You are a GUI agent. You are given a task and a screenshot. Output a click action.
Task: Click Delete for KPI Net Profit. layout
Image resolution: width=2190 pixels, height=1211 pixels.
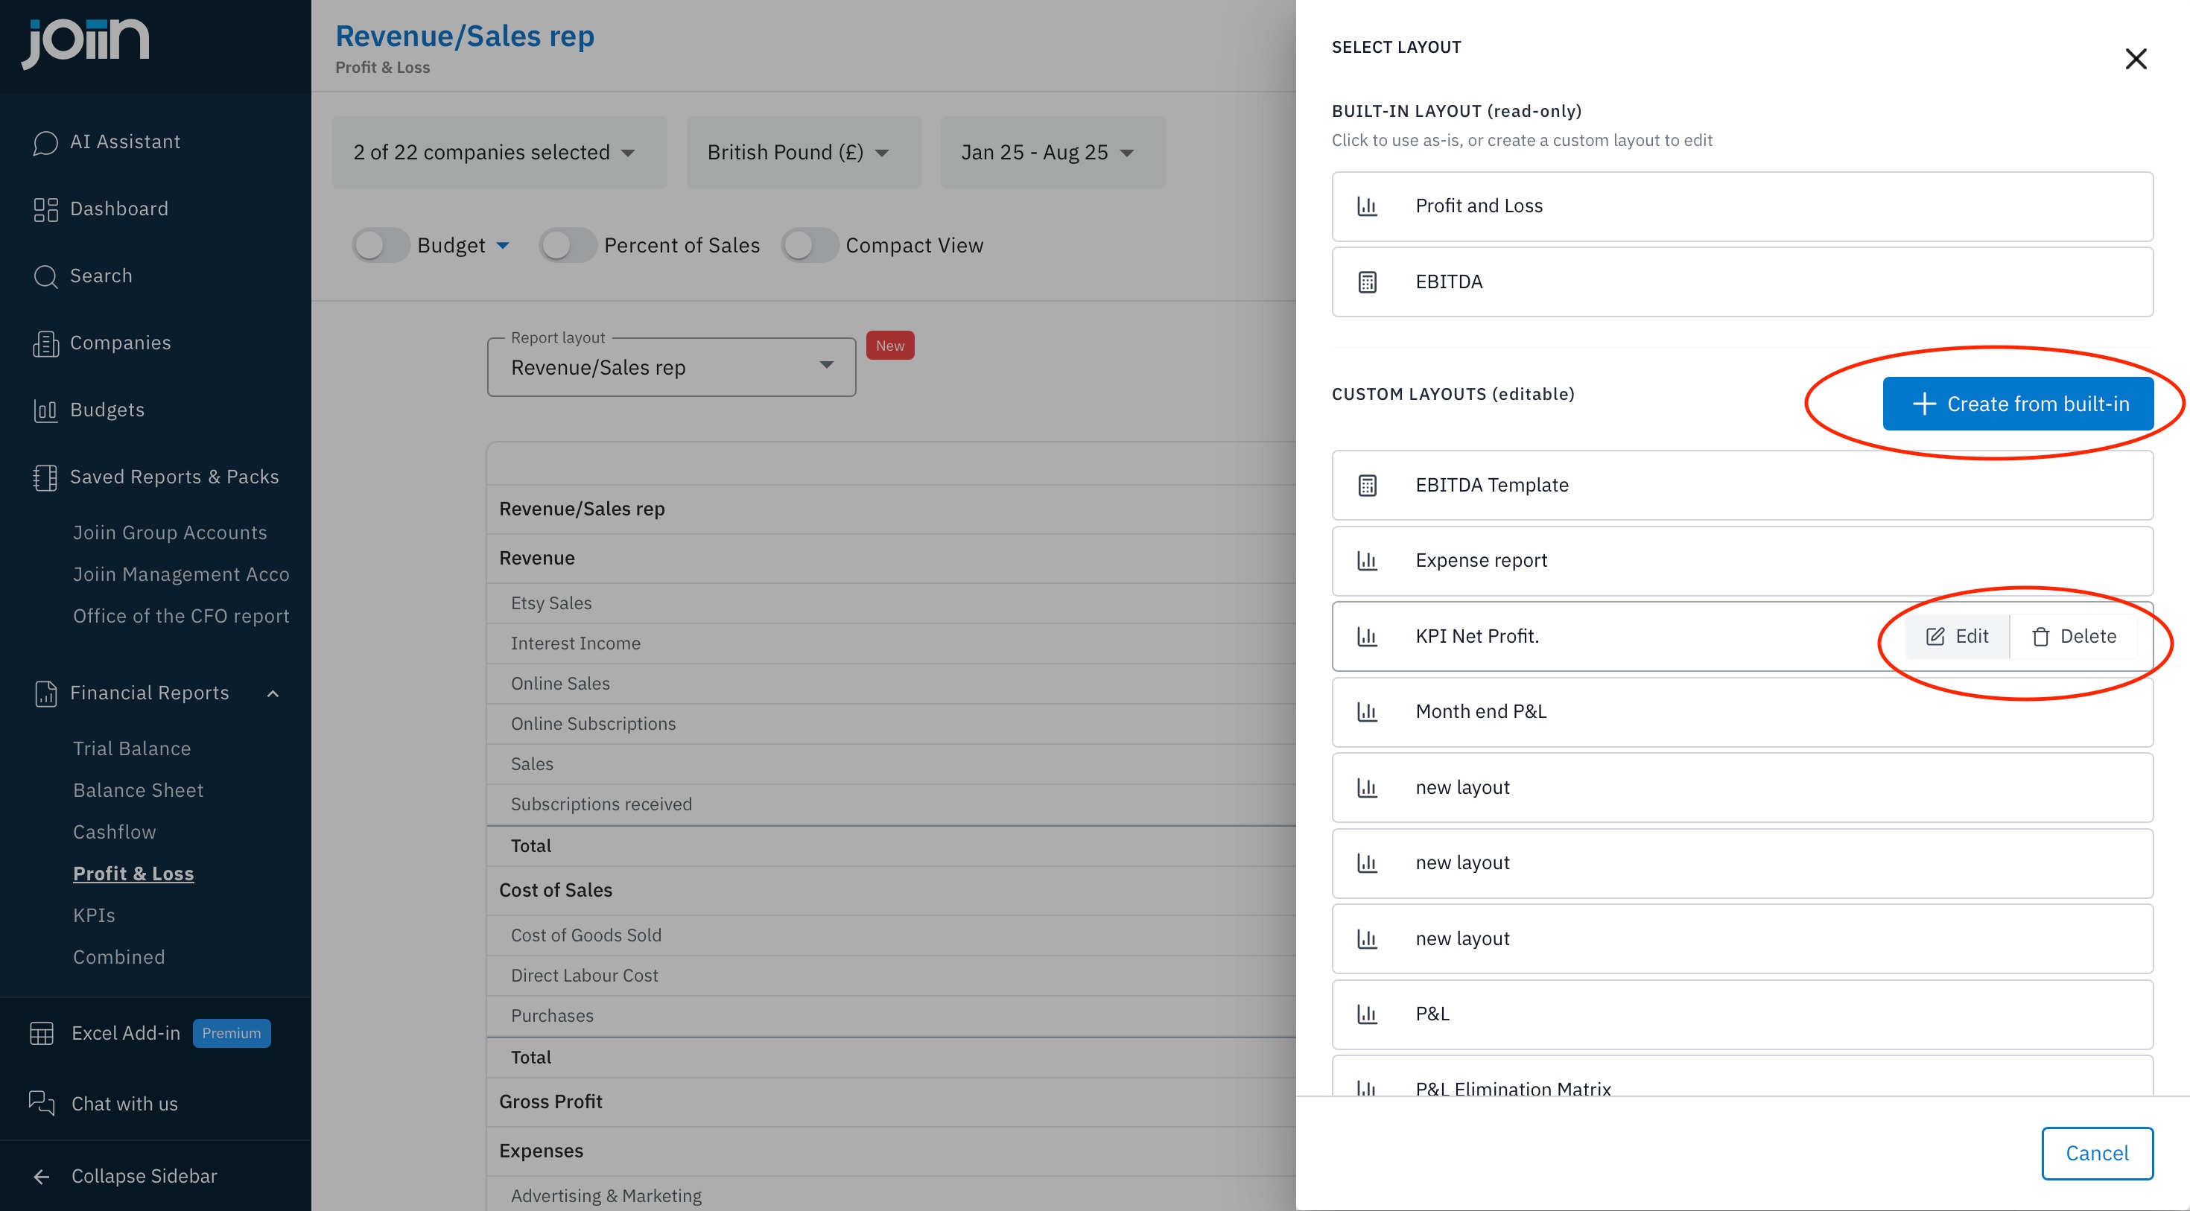tap(2074, 637)
